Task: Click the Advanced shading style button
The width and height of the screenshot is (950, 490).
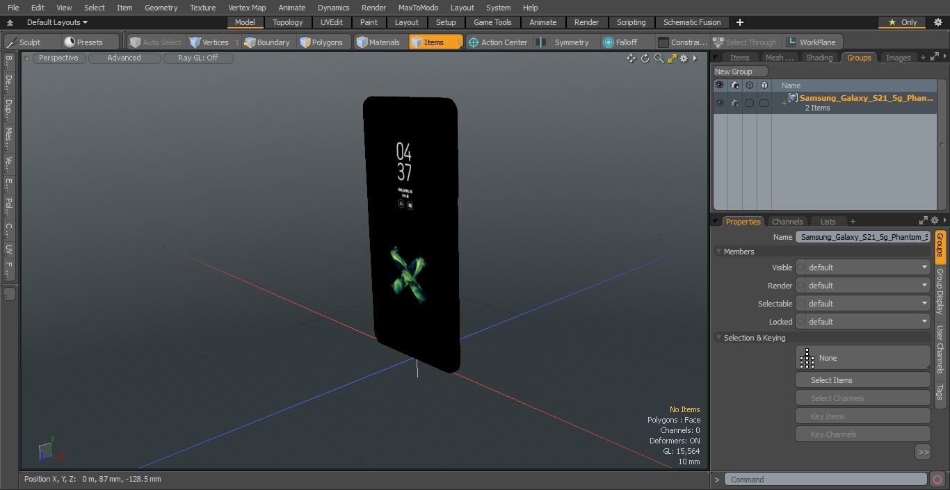Action: 124,58
